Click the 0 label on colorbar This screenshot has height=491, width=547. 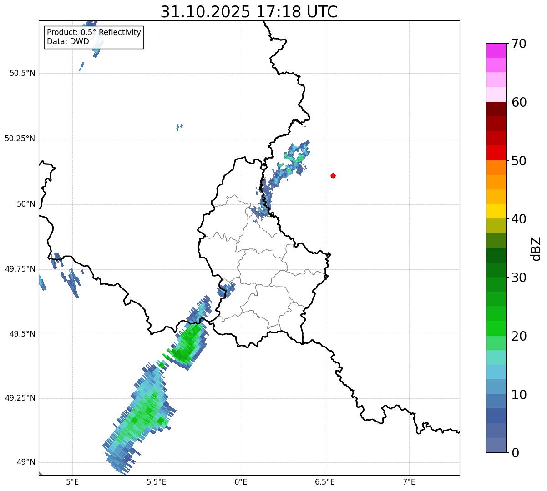coord(515,453)
